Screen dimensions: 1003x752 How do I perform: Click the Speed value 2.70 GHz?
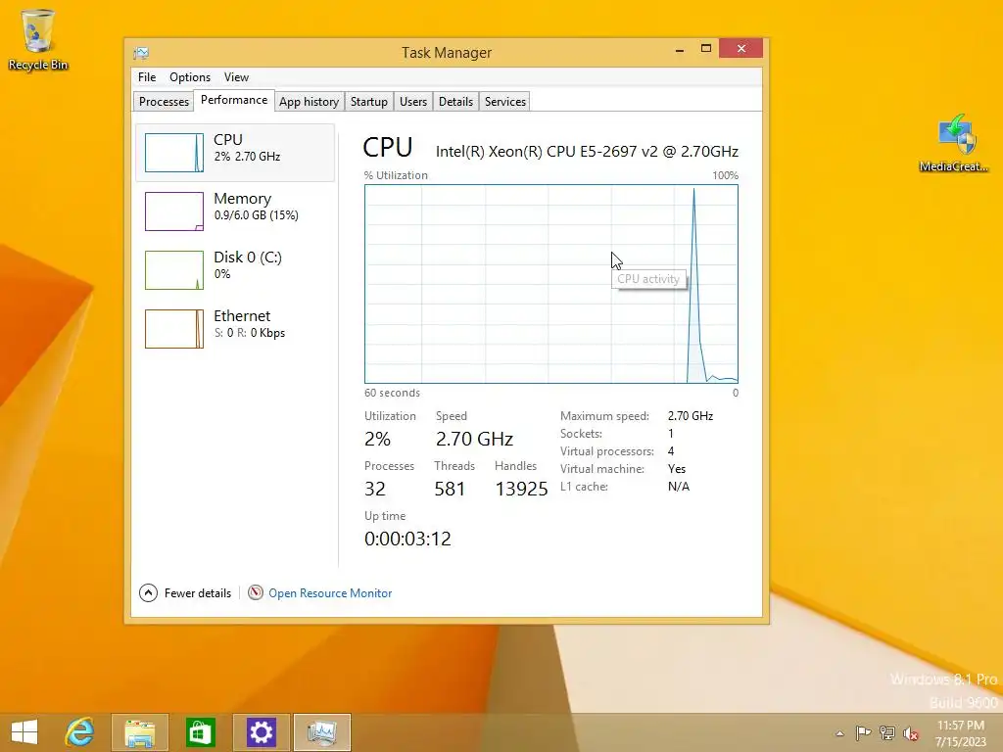(x=475, y=439)
